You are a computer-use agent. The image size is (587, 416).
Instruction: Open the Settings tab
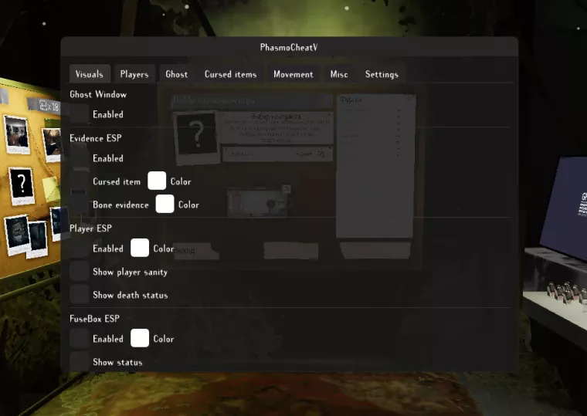pos(382,74)
